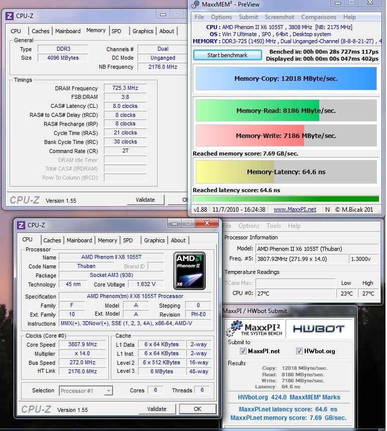Open Caches tab in bottom CPU-Z window
387x431 pixels.
point(52,240)
